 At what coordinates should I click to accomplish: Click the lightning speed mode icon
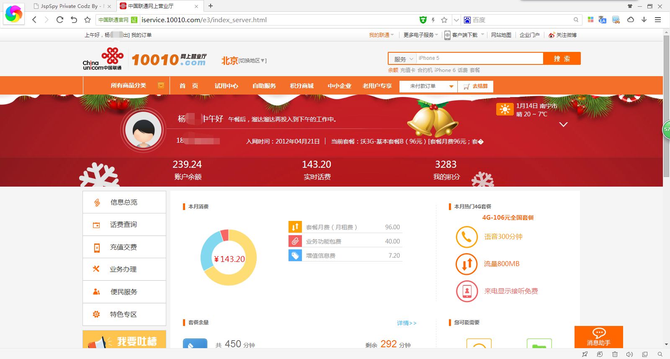433,20
